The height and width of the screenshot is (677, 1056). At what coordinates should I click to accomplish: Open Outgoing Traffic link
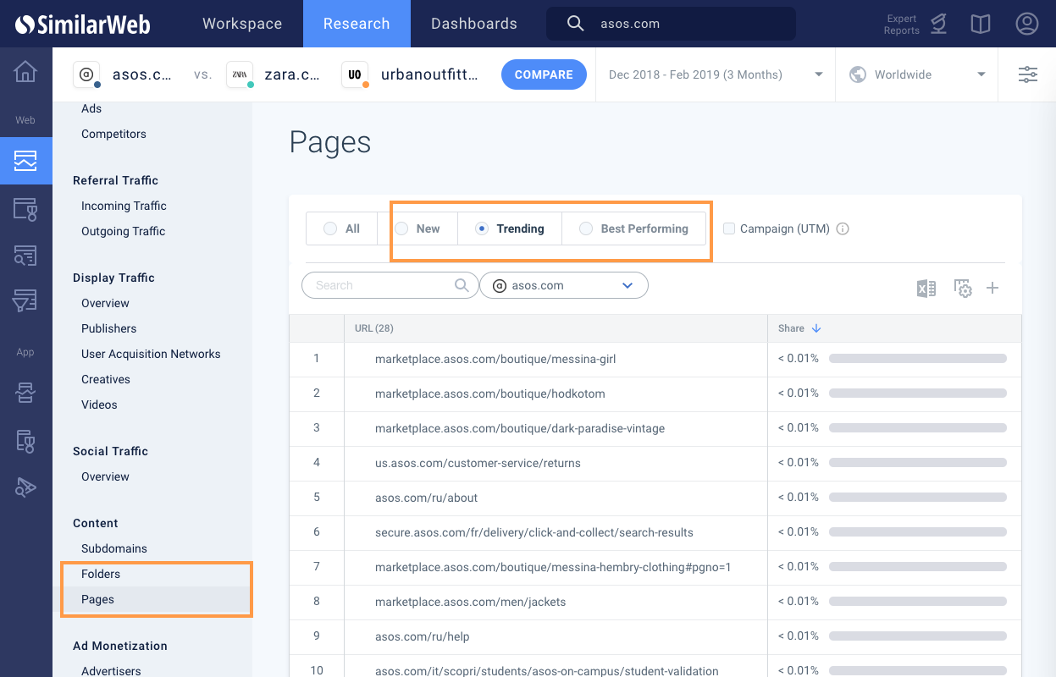(123, 231)
